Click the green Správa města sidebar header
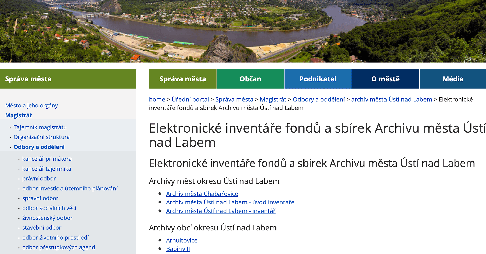Image resolution: width=486 pixels, height=254 pixels. [x=68, y=79]
